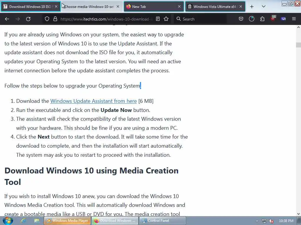This screenshot has height=225, width=301.
Task: Open the Windows Start orb
Action: pos(8,221)
